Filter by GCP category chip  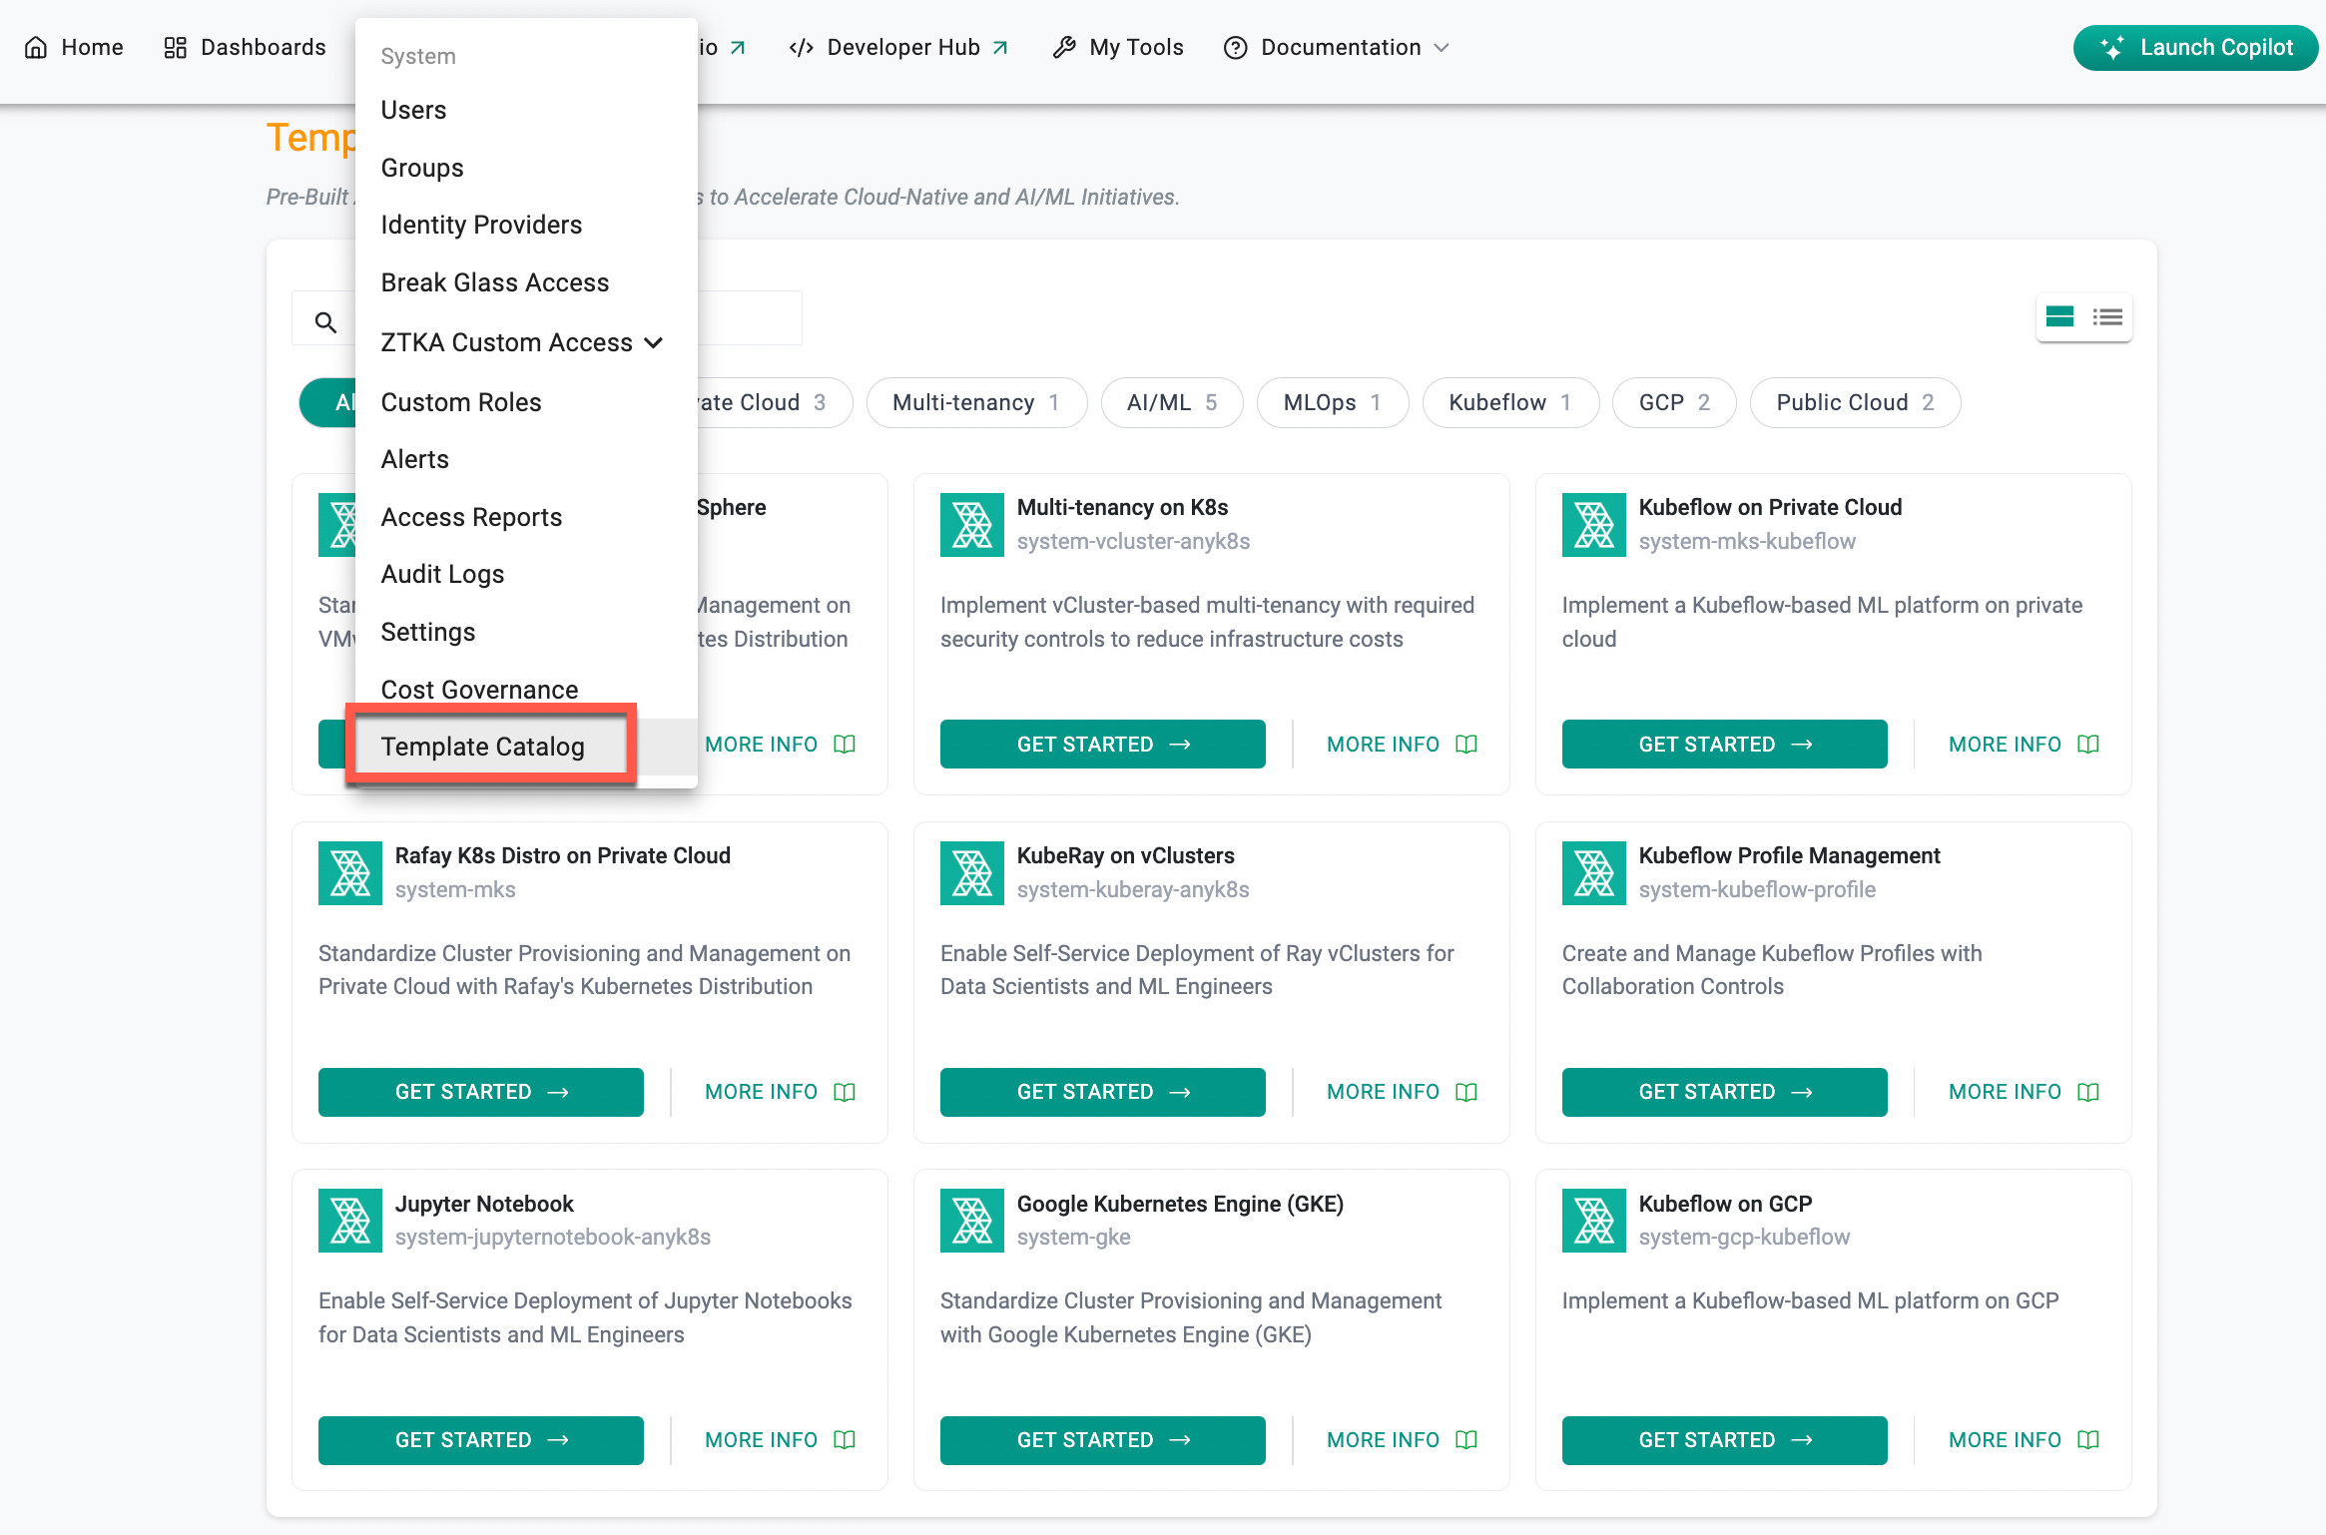click(1674, 402)
